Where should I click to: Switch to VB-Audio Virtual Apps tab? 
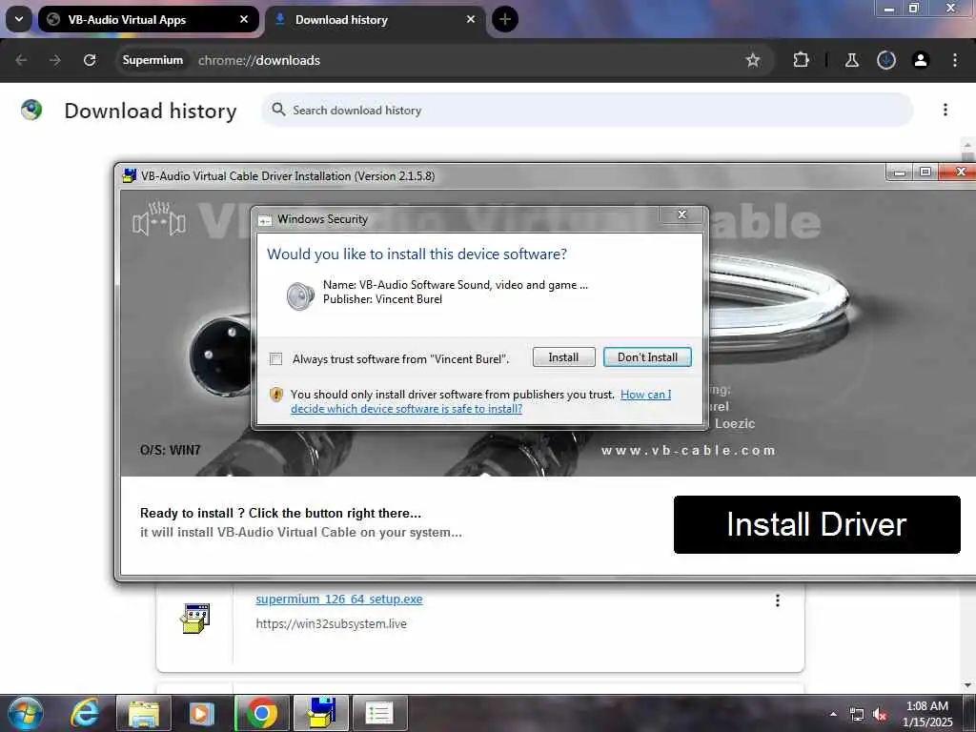148,20
